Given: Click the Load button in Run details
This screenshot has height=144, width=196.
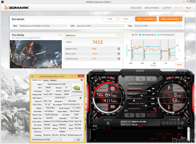Looking at the screenshot, I should pyautogui.click(x=110, y=19).
